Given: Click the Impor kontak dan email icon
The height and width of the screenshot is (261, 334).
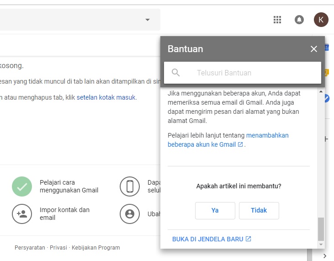Looking at the screenshot, I should pos(22,213).
